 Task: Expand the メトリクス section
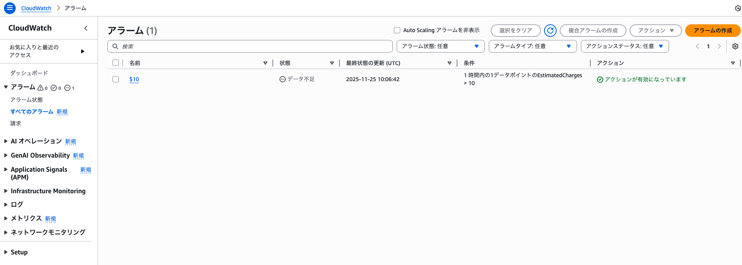tap(6, 218)
